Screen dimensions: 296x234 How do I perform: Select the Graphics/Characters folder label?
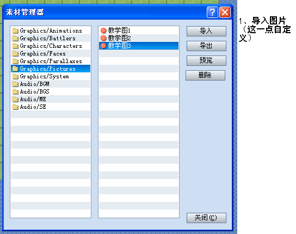click(x=51, y=46)
